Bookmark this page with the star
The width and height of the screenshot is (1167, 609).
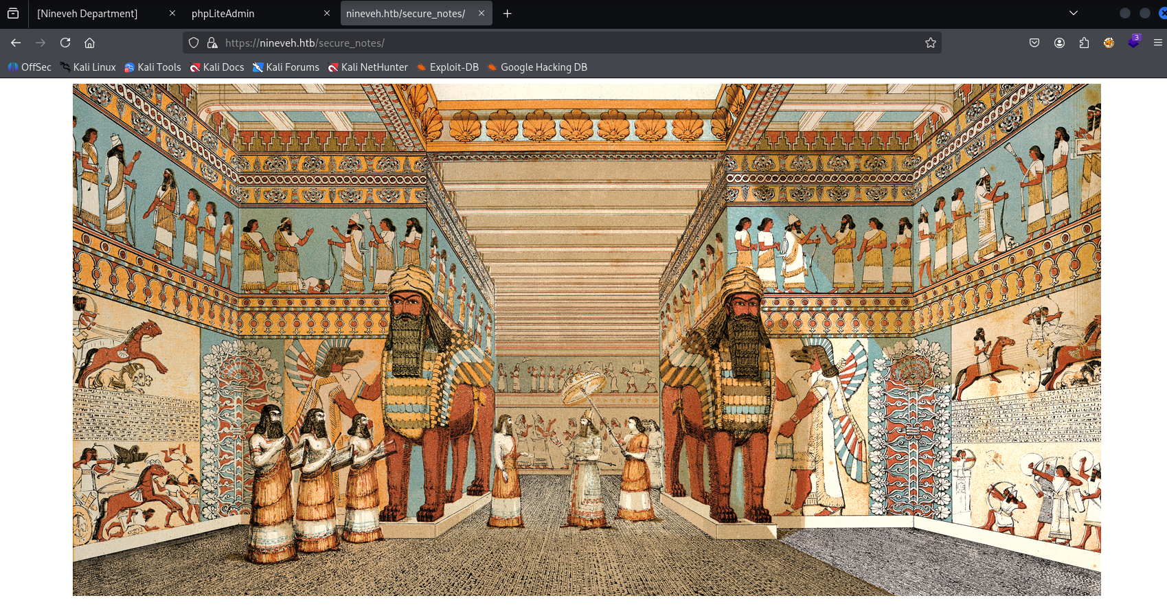click(x=931, y=43)
